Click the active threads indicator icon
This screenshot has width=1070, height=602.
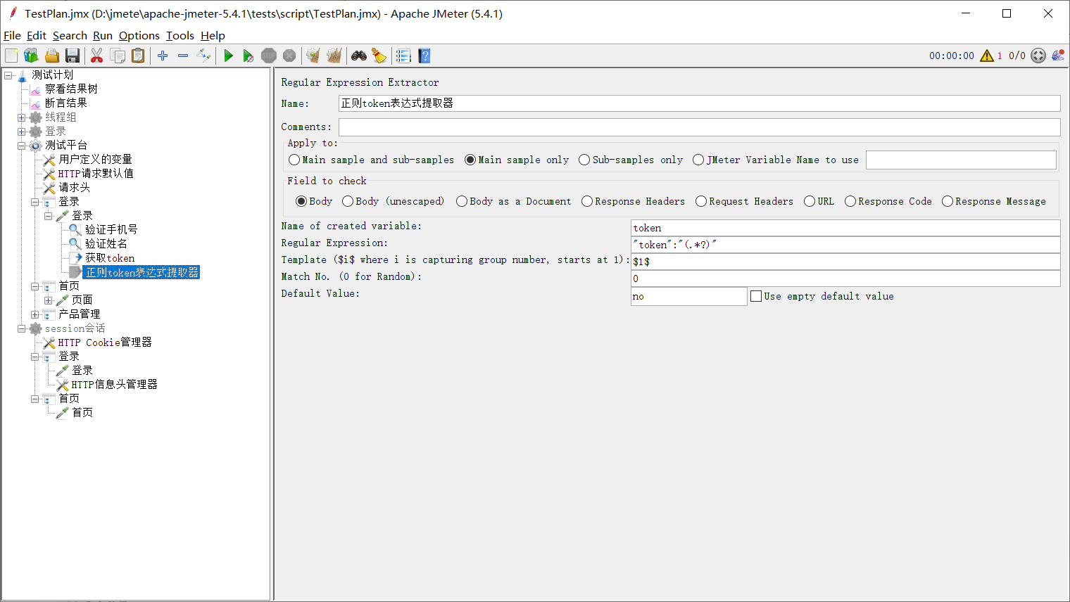click(1038, 56)
